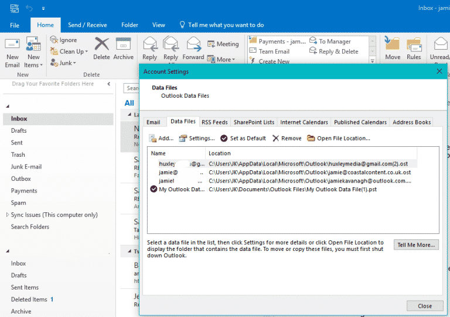This screenshot has height=317, width=450.
Task: Open the Internet Calendars tab
Action: pos(304,122)
